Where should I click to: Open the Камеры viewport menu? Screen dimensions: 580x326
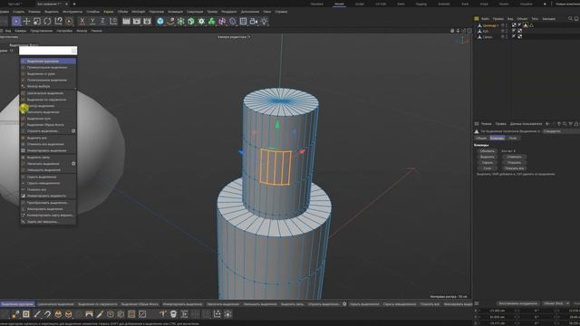point(20,31)
